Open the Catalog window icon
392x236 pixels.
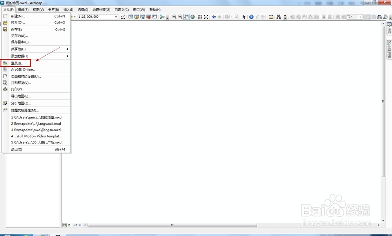pos(136,17)
